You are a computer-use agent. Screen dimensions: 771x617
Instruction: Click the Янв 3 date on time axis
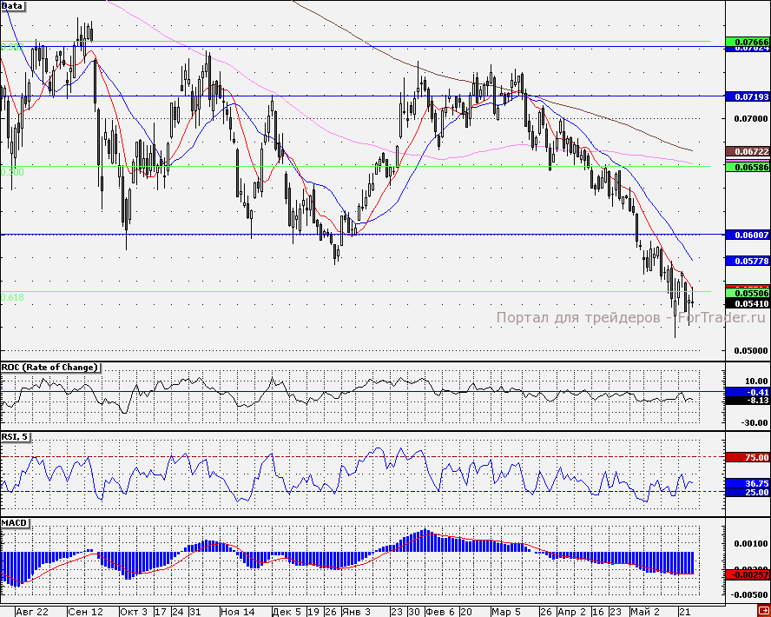[x=358, y=612]
